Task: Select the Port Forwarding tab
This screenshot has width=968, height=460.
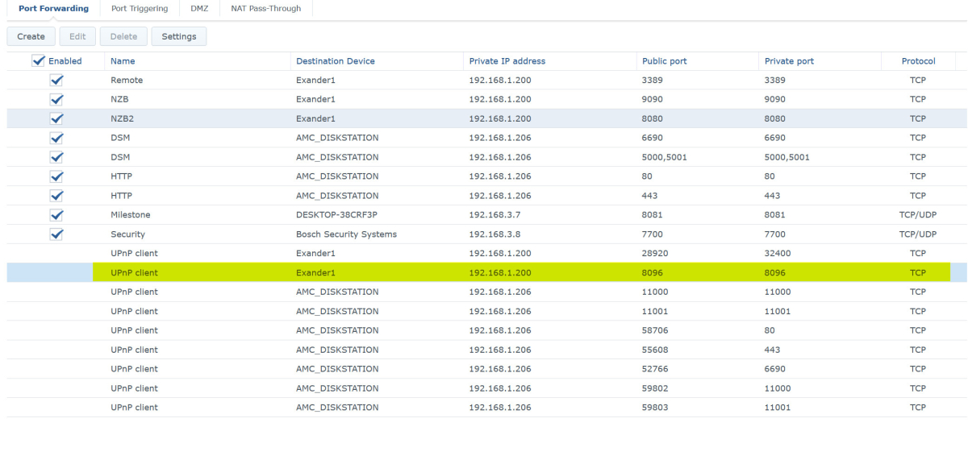Action: point(53,9)
